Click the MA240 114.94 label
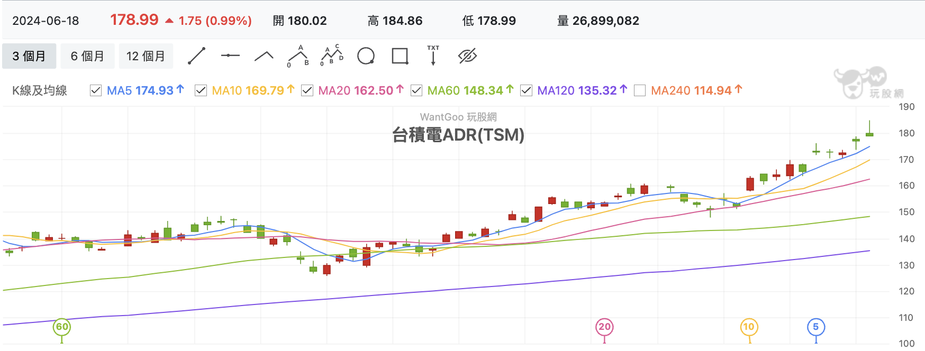 [x=696, y=90]
